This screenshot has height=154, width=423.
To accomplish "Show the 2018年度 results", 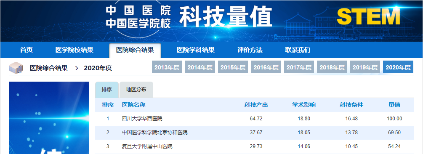I will pyautogui.click(x=332, y=67).
